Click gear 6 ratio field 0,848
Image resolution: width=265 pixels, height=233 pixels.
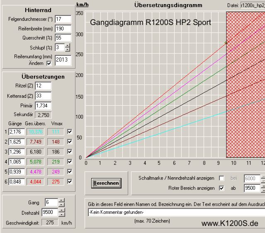click(17, 182)
